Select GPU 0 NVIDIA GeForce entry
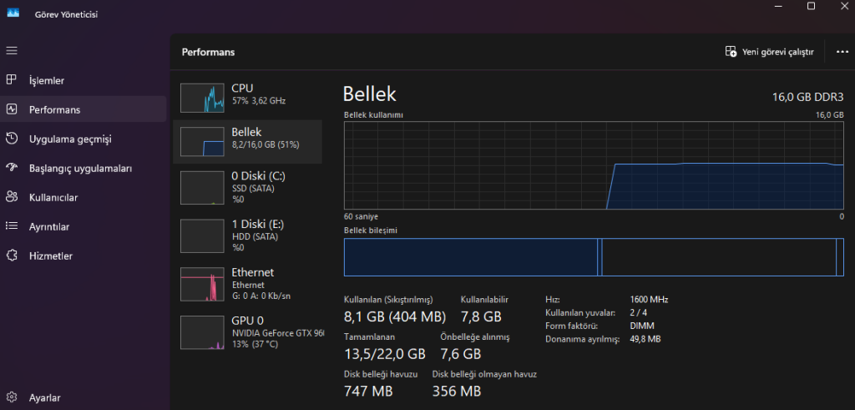 (247, 332)
